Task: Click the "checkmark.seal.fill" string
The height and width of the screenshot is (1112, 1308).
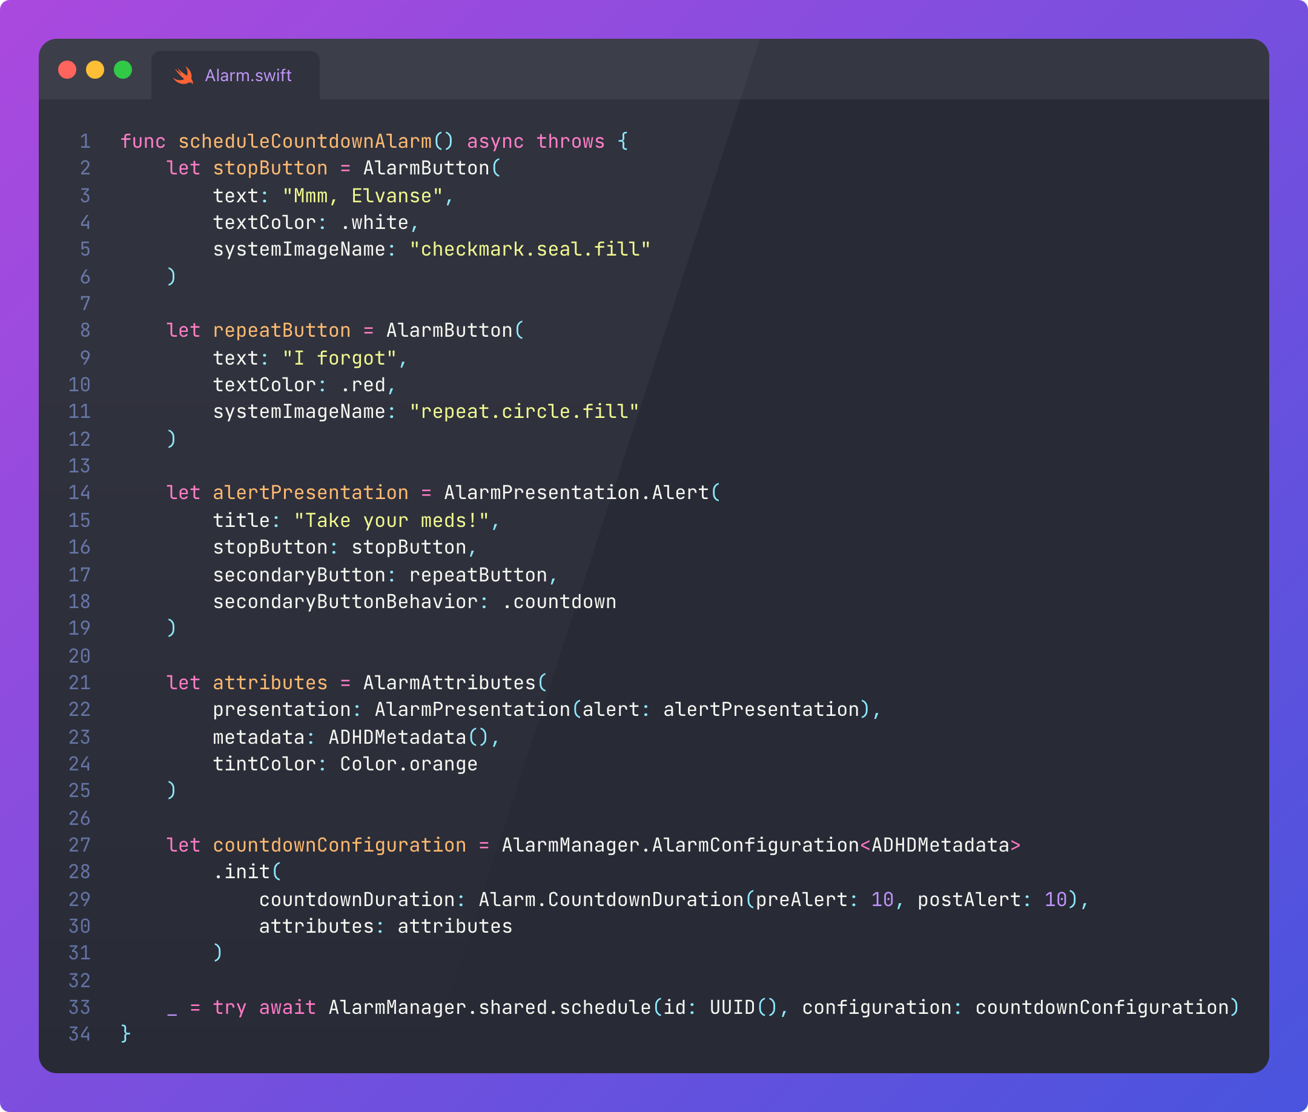Action: (x=529, y=250)
